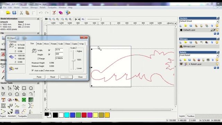Select the Create Polygon pentagon tool
Viewport: 222px width, 125px height.
pyautogui.click(x=17, y=94)
